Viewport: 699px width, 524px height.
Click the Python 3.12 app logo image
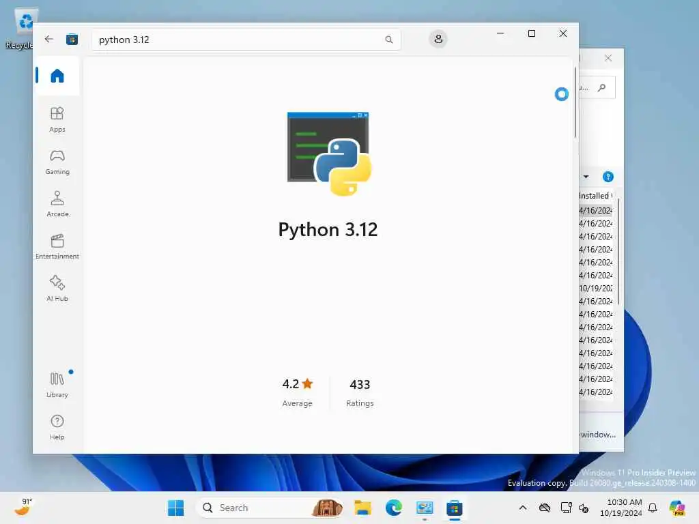point(329,154)
